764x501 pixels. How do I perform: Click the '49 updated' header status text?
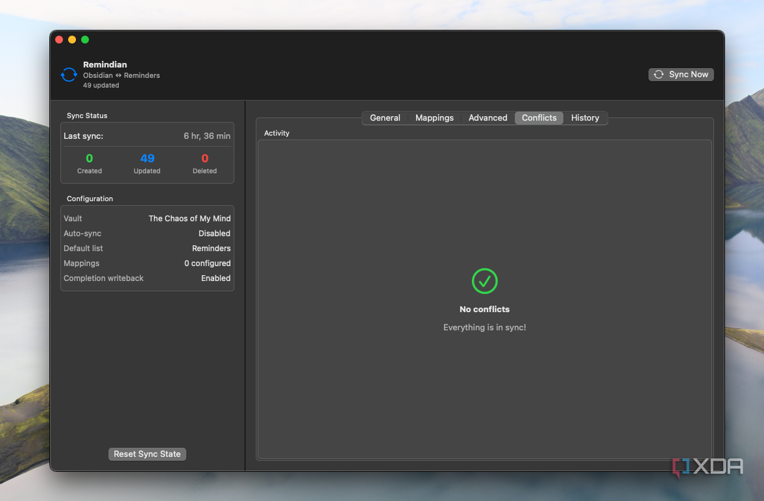(x=101, y=85)
